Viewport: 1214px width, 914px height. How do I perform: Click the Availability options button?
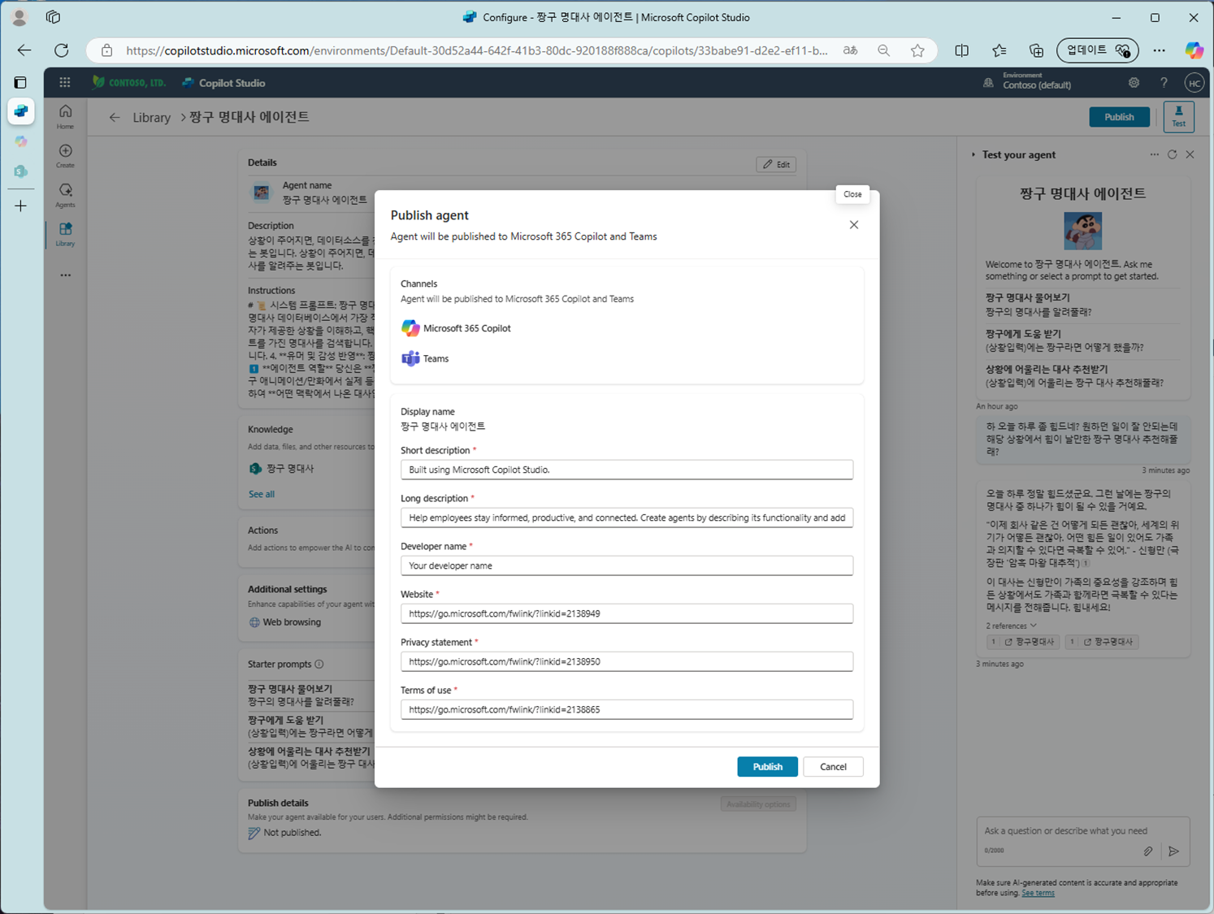758,804
